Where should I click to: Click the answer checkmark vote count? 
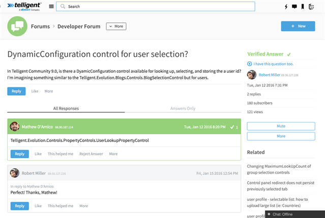234,127
